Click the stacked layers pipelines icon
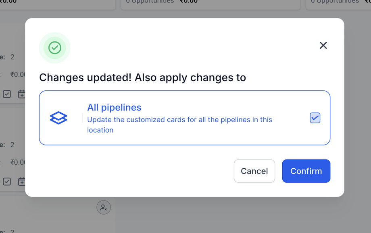 click(x=58, y=118)
